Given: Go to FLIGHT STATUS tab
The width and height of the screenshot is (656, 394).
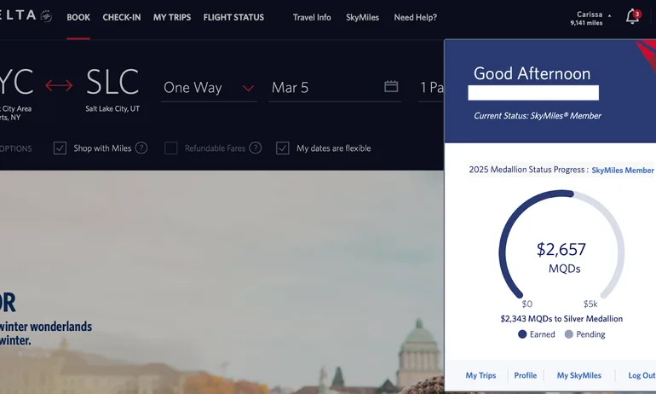Looking at the screenshot, I should pyautogui.click(x=233, y=17).
